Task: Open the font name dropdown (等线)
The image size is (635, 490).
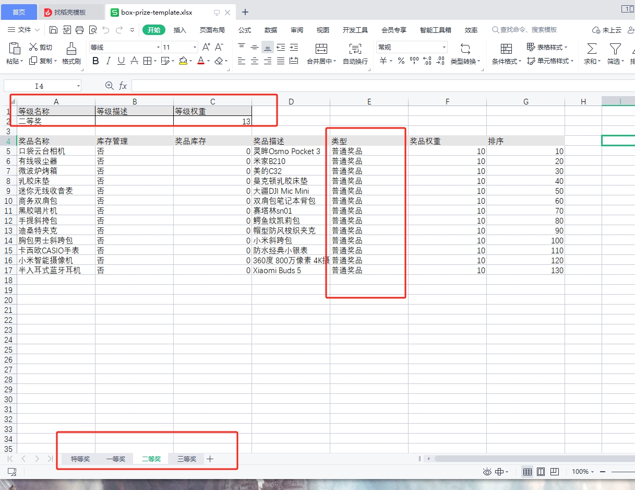Action: point(157,47)
